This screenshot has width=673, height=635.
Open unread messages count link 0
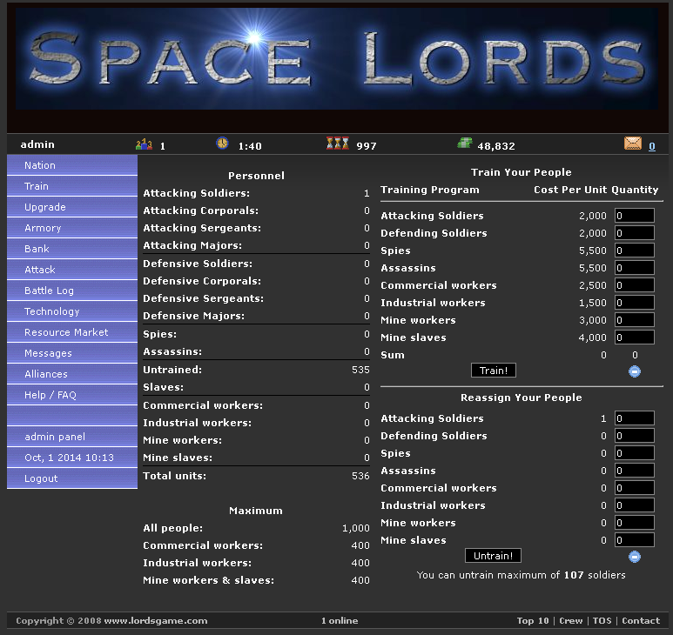(x=651, y=146)
